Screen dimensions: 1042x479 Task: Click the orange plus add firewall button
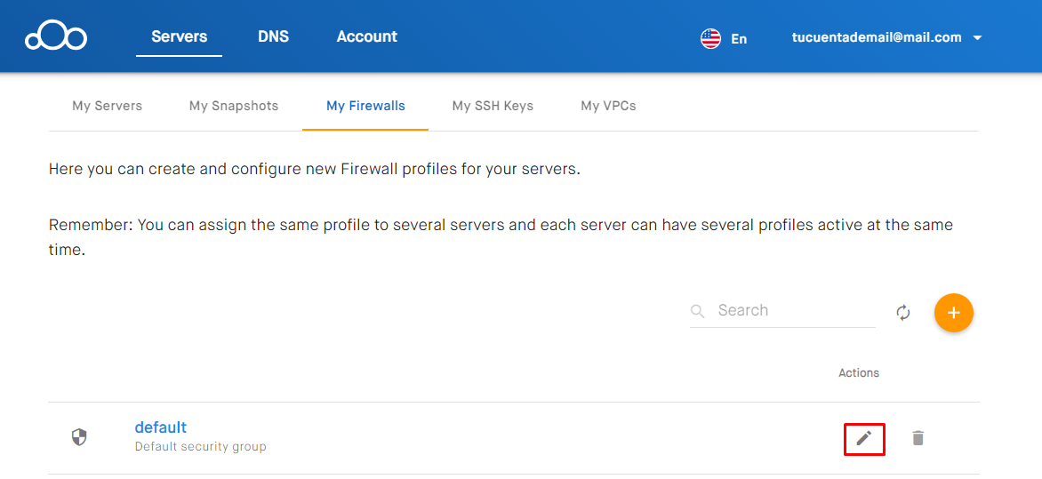click(x=954, y=312)
